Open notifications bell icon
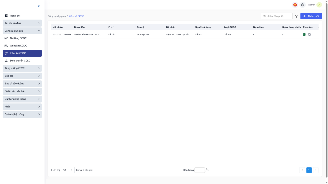Viewport: 328px width, 184px height. pos(302,5)
